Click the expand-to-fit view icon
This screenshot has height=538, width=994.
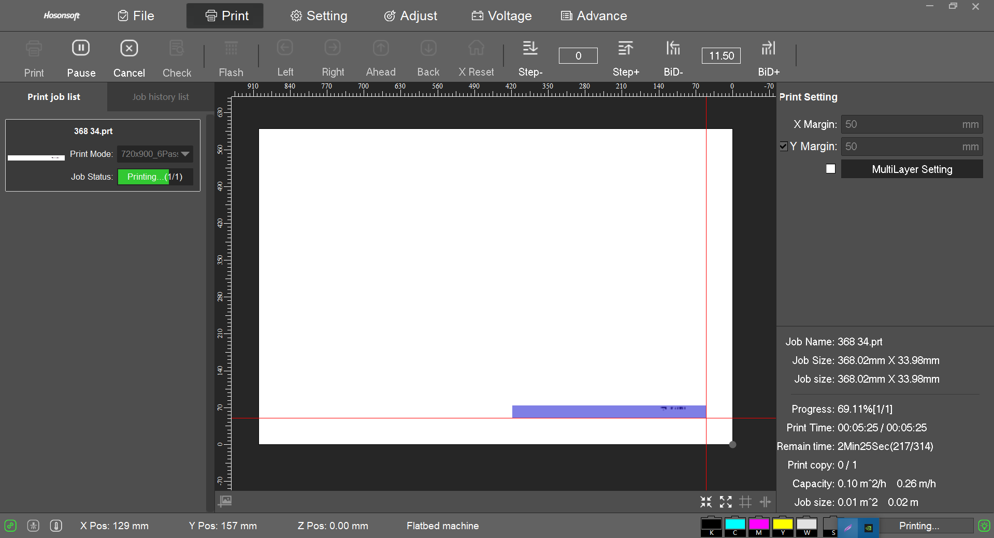click(726, 501)
